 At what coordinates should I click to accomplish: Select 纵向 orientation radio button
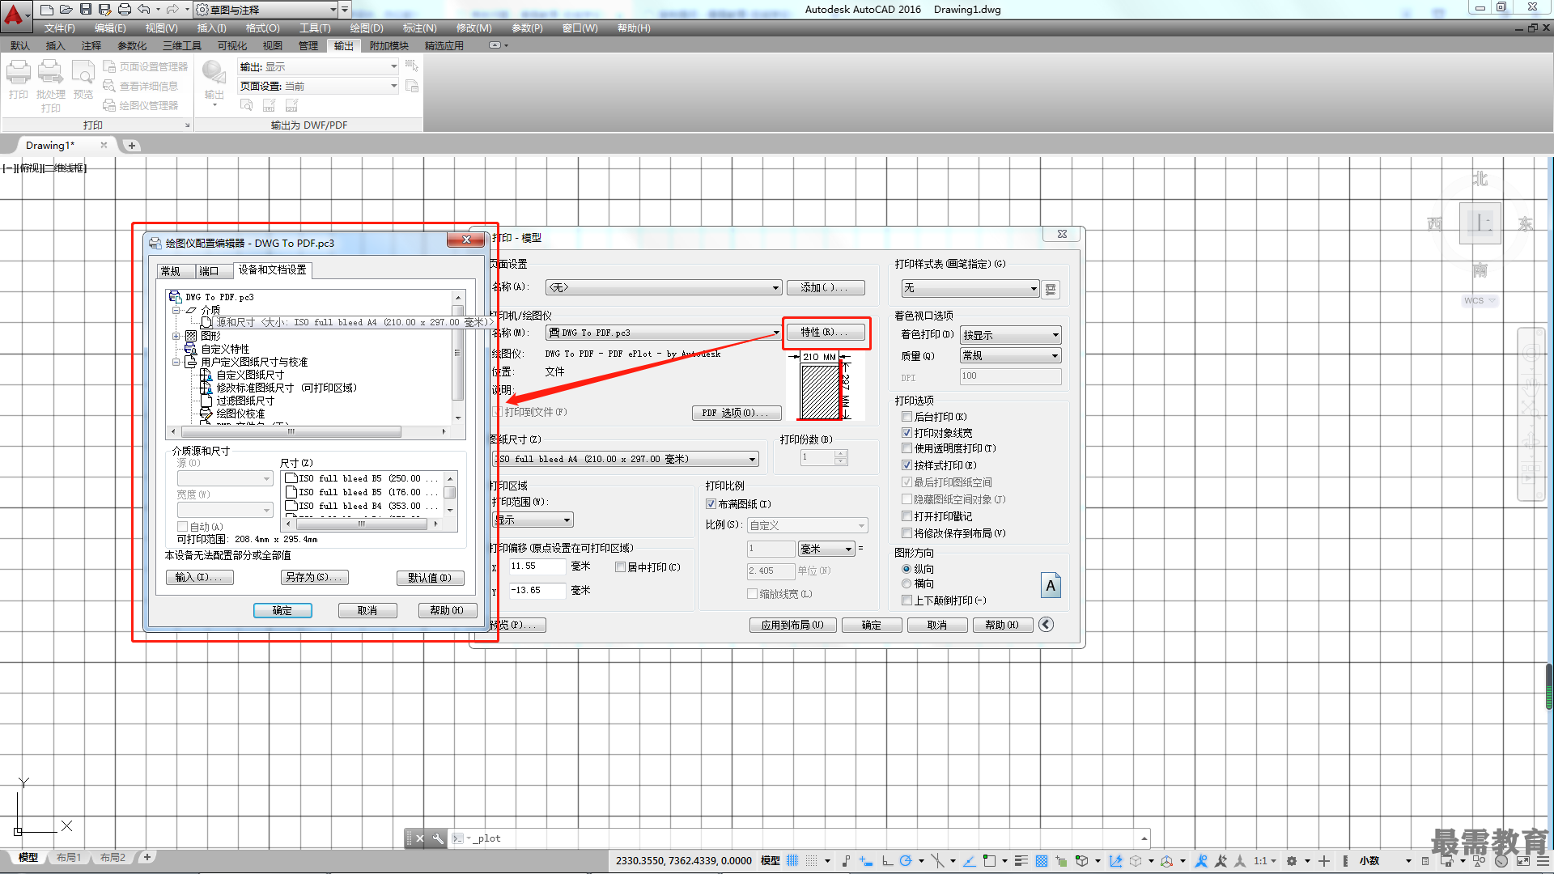(906, 569)
